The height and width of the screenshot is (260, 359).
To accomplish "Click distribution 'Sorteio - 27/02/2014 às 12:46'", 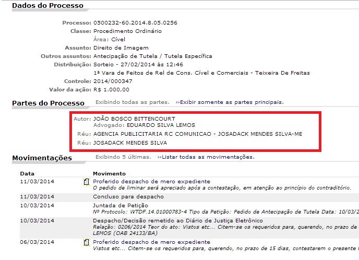I will click(138, 64).
